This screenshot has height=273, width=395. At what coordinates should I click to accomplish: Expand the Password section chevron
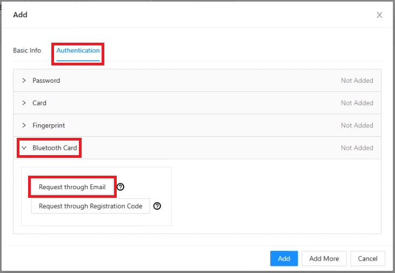coord(24,81)
